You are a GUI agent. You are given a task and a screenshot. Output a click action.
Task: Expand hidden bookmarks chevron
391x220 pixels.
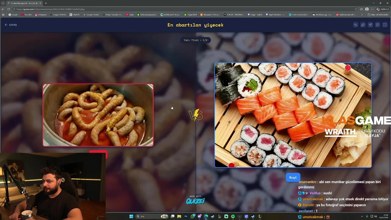(x=362, y=14)
